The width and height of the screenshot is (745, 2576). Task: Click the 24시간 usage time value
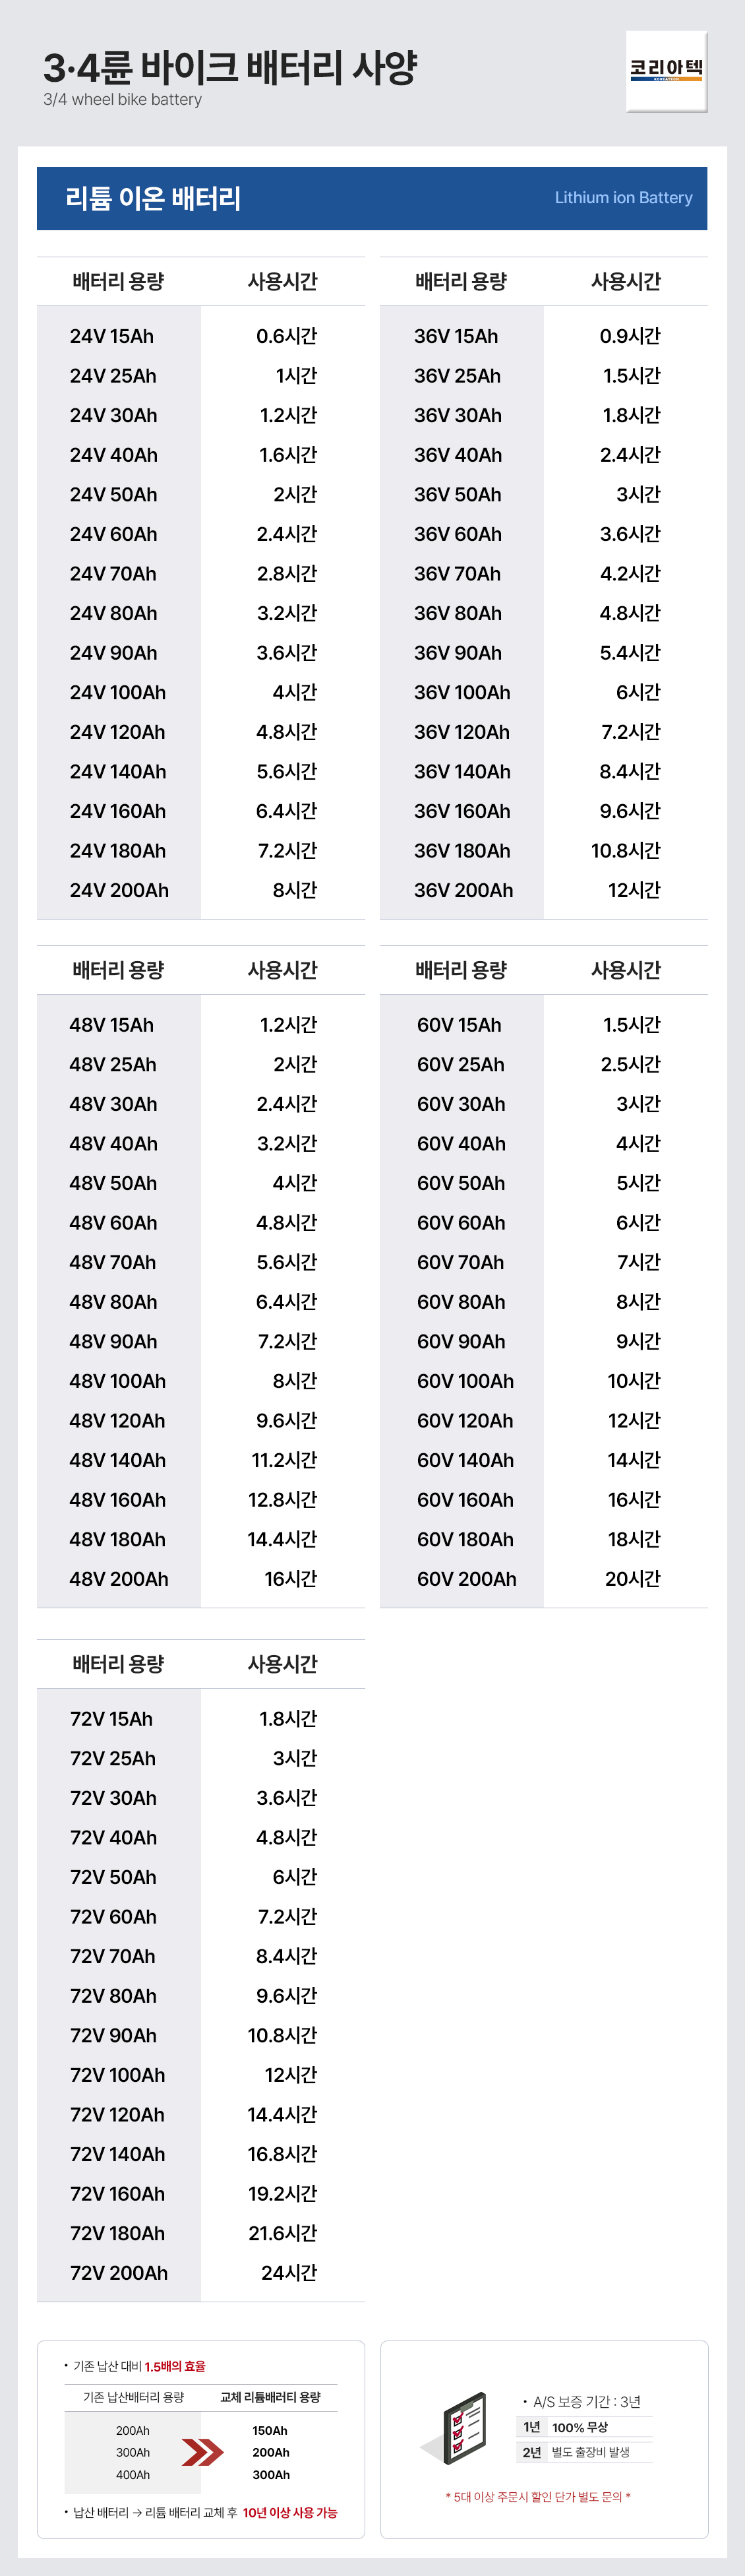289,2272
